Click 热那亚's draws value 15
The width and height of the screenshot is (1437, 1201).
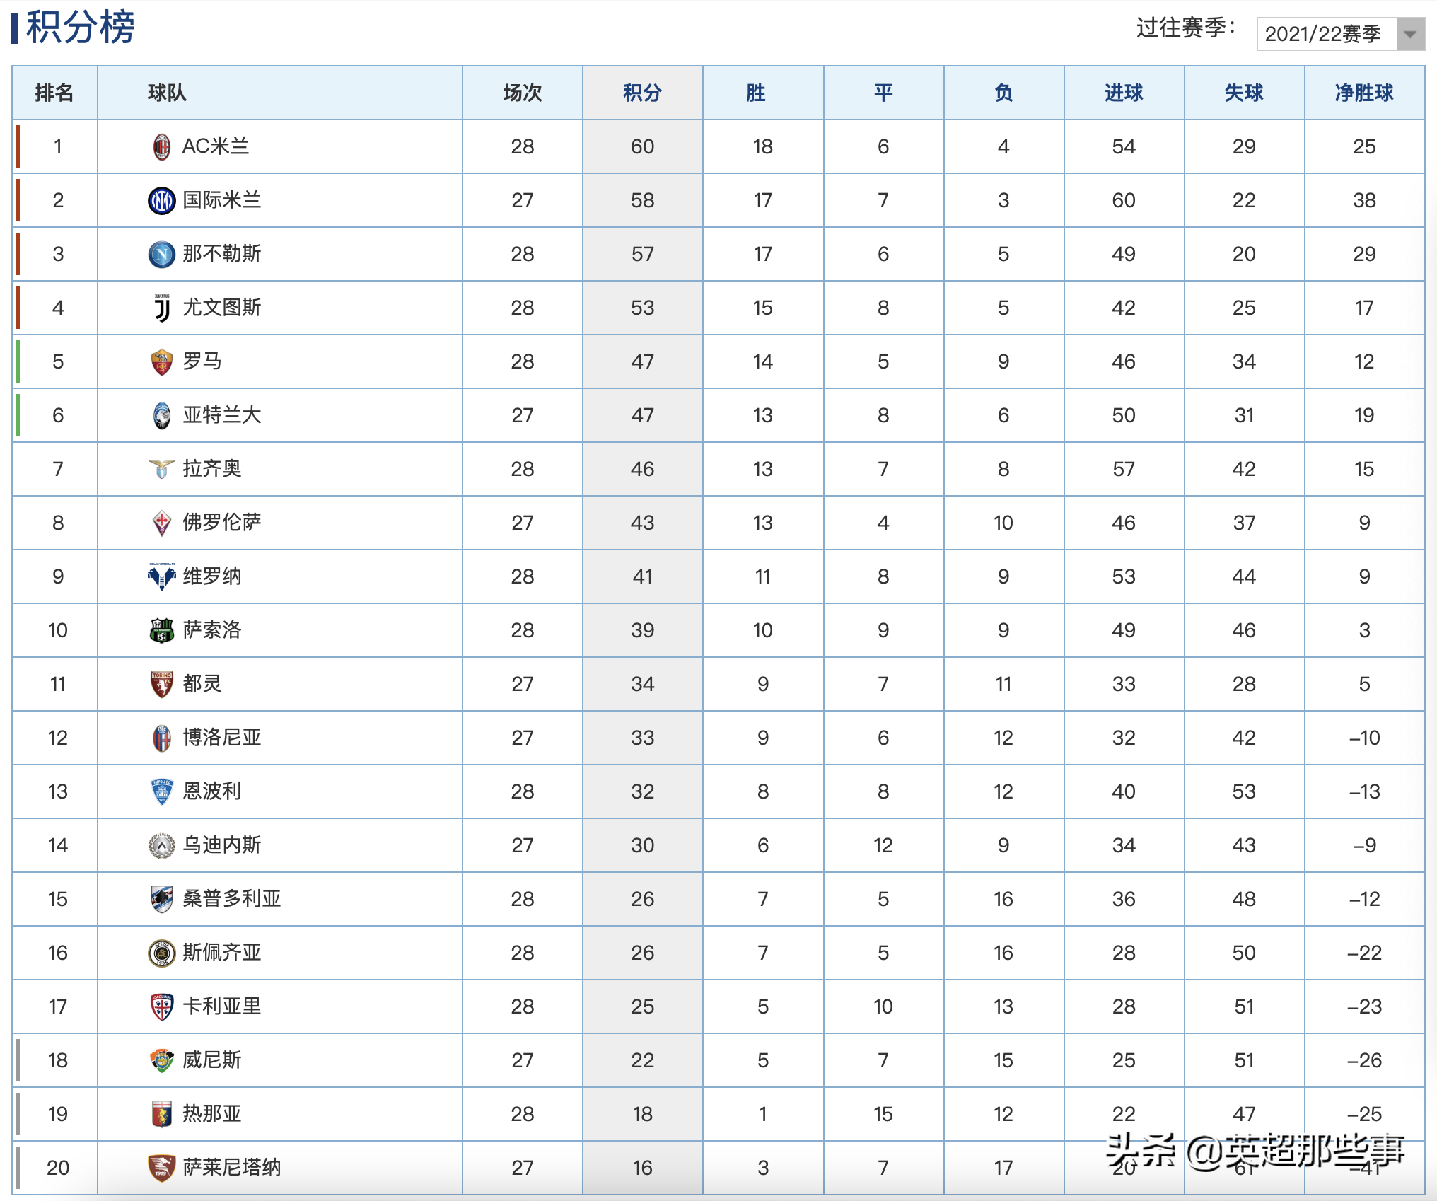click(883, 1114)
